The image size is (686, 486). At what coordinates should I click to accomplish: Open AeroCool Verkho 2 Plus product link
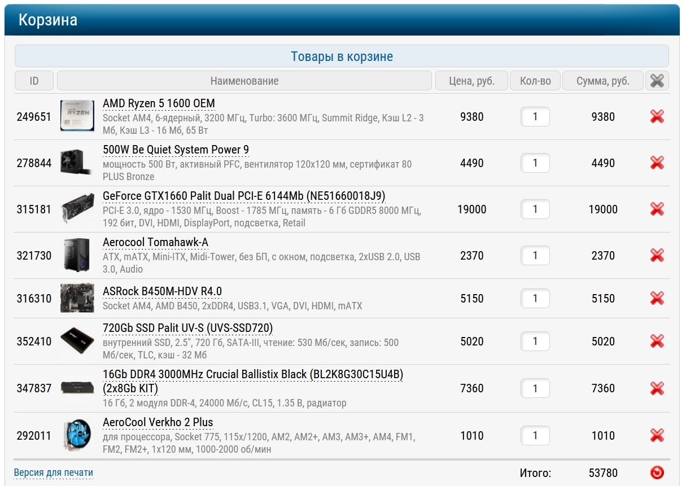tap(158, 423)
